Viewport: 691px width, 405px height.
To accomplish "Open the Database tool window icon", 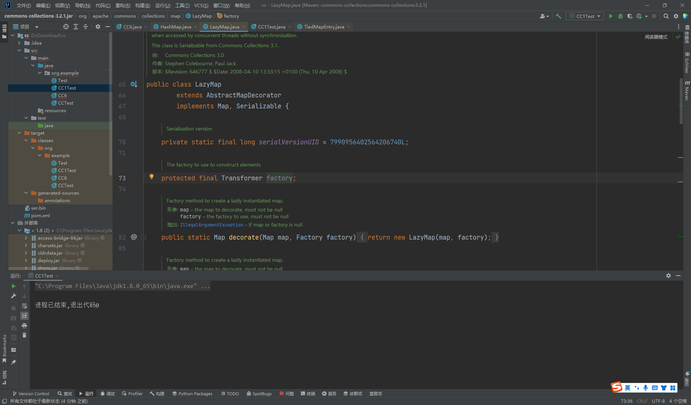I will click(687, 35).
